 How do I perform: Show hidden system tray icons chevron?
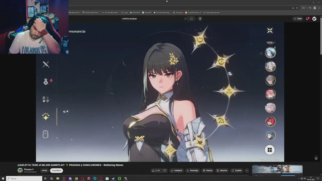coord(299,178)
